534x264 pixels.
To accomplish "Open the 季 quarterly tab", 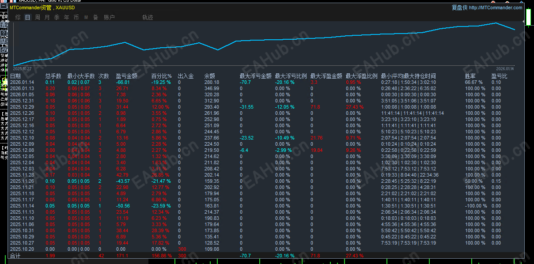I will pos(57,18).
